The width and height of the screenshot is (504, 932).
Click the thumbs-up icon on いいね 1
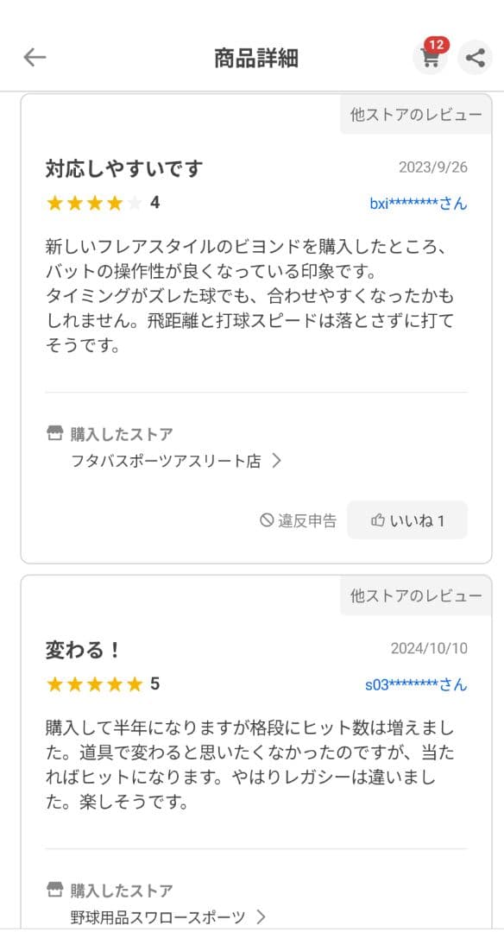coord(378,520)
